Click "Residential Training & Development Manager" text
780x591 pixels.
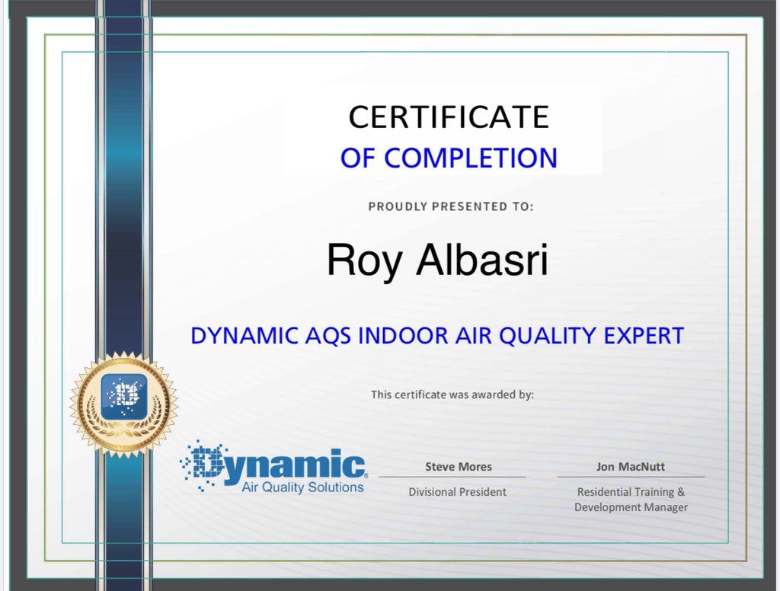click(x=631, y=500)
